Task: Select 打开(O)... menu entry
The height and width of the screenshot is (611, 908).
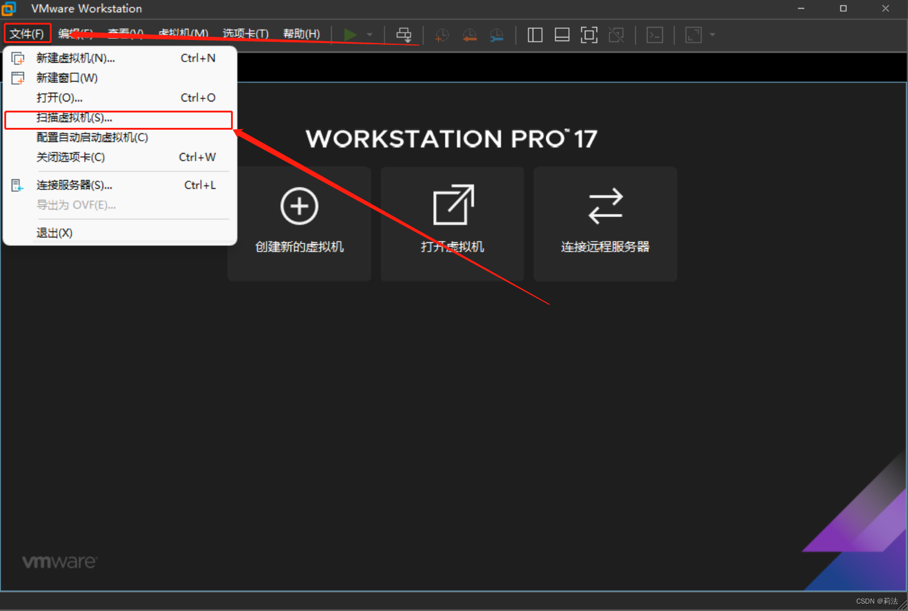Action: tap(120, 98)
